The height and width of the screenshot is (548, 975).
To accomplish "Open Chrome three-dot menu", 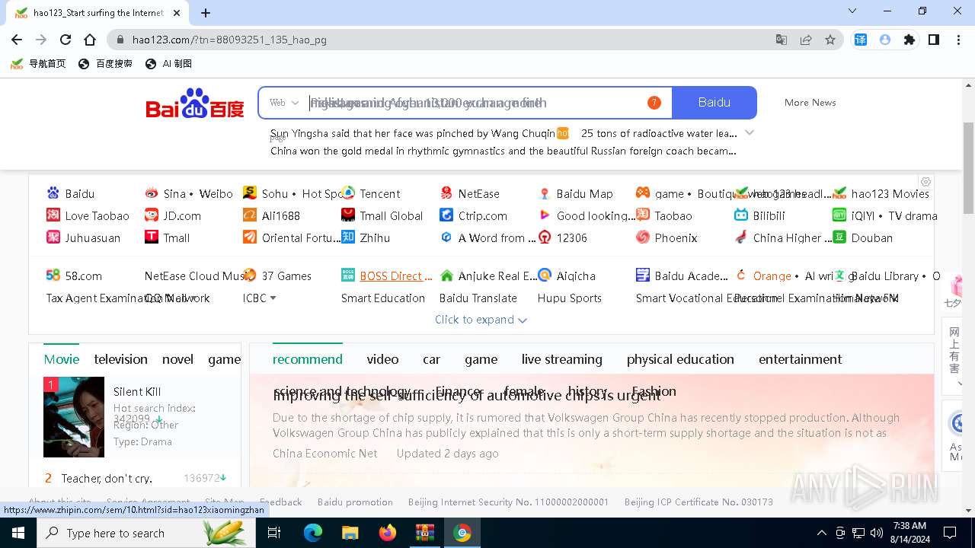I will [x=958, y=40].
